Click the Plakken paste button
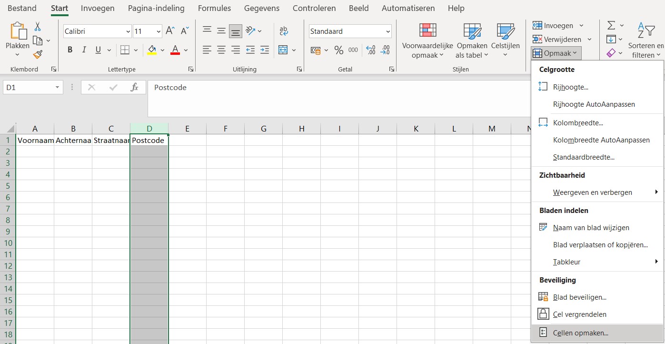This screenshot has height=344, width=665. click(18, 37)
